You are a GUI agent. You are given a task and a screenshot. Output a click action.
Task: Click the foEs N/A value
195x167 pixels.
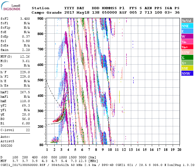coord(27,45)
